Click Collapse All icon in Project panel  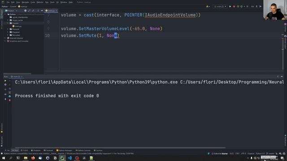(33, 11)
